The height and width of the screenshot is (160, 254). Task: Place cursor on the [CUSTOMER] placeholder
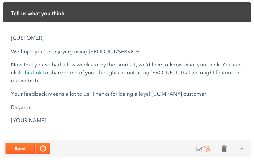28,38
